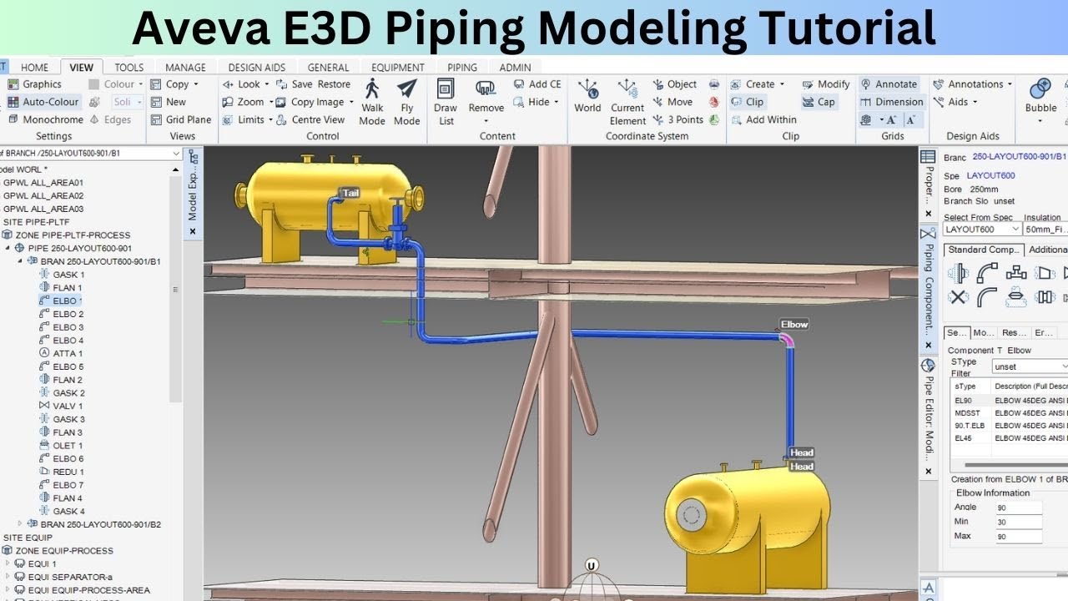Activate Fly Mode
This screenshot has width=1068, height=601.
tap(407, 102)
